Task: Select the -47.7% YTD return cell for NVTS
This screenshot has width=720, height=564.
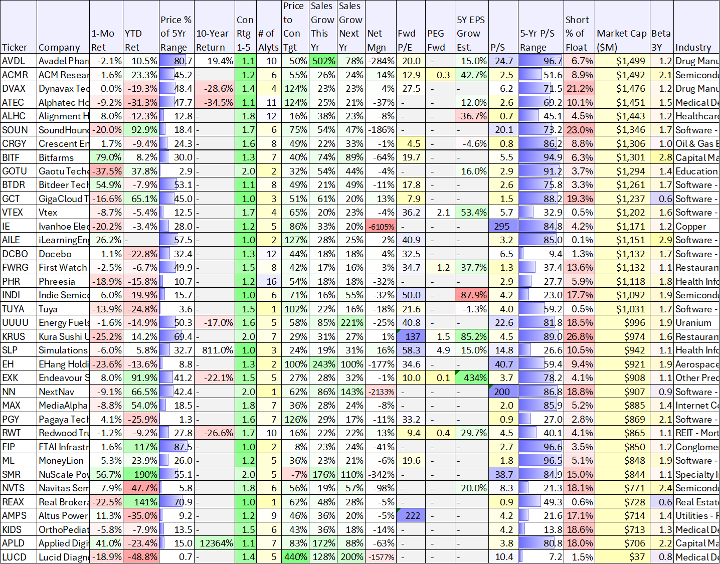Action: (x=141, y=488)
